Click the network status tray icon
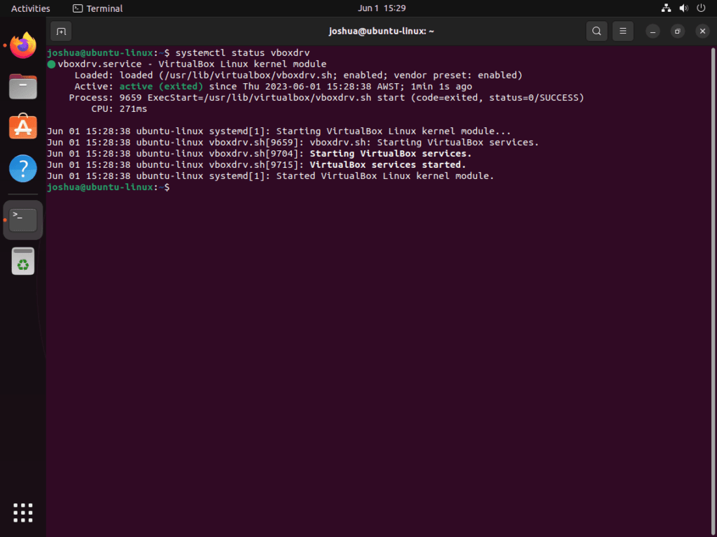This screenshot has height=537, width=717. [x=666, y=8]
